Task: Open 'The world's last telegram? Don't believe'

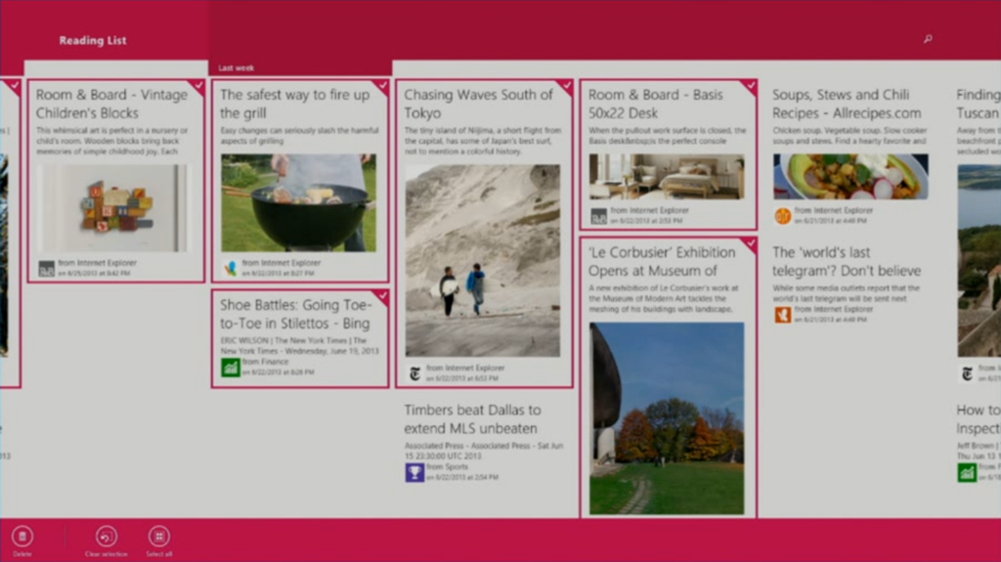Action: point(848,261)
